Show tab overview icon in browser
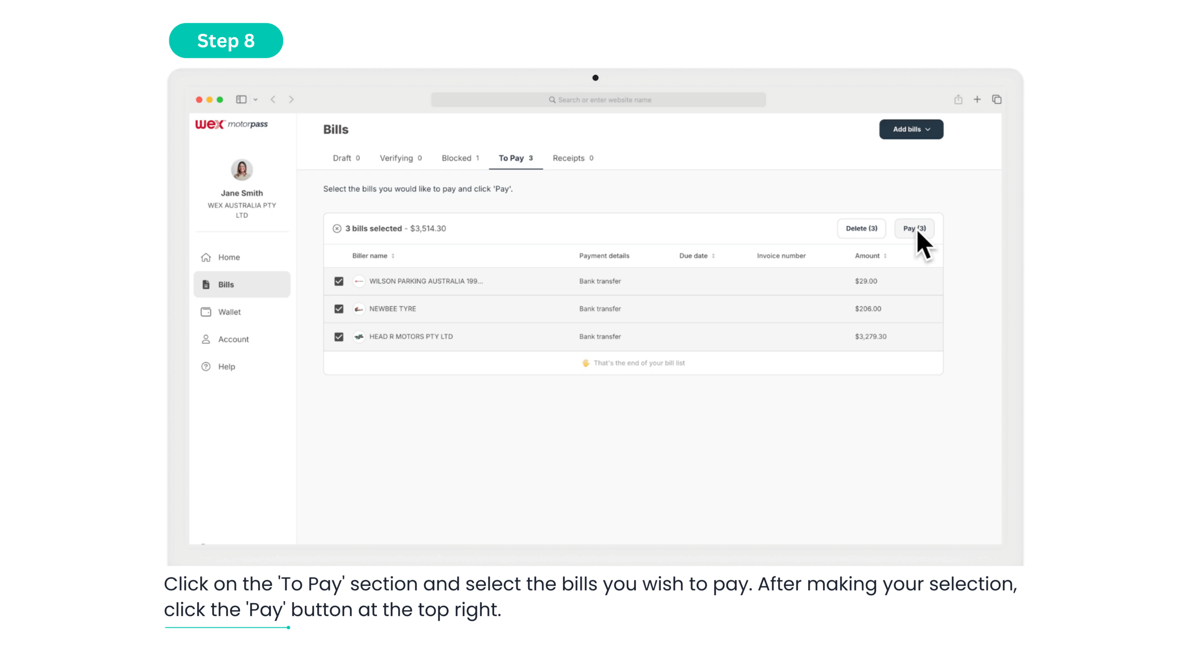 (x=996, y=99)
